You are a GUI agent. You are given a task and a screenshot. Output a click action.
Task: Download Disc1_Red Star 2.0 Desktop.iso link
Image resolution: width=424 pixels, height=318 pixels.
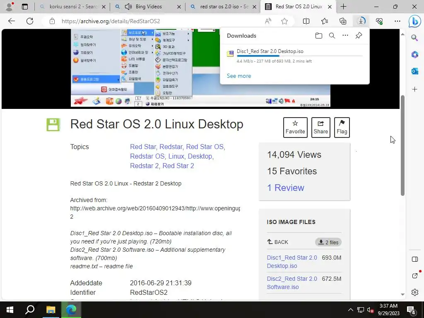(x=292, y=262)
